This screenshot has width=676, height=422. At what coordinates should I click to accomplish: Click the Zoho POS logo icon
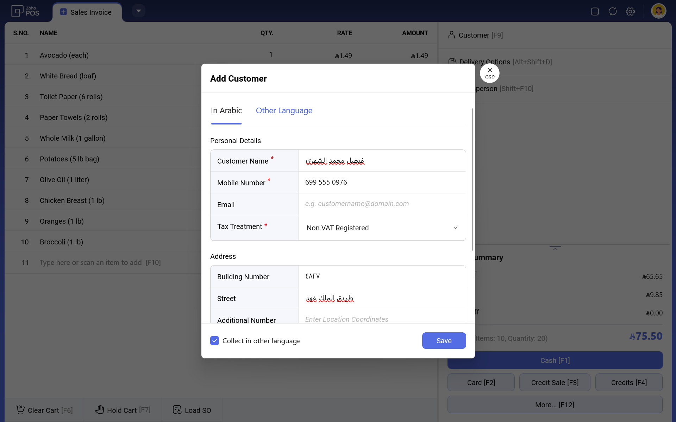click(x=17, y=11)
